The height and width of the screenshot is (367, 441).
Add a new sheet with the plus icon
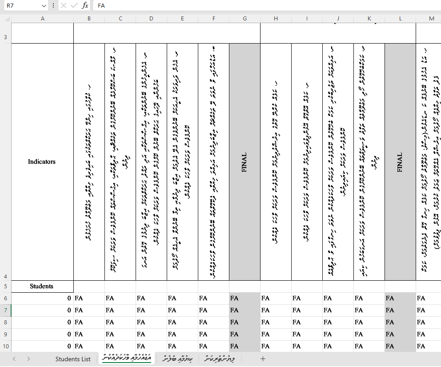click(263, 359)
